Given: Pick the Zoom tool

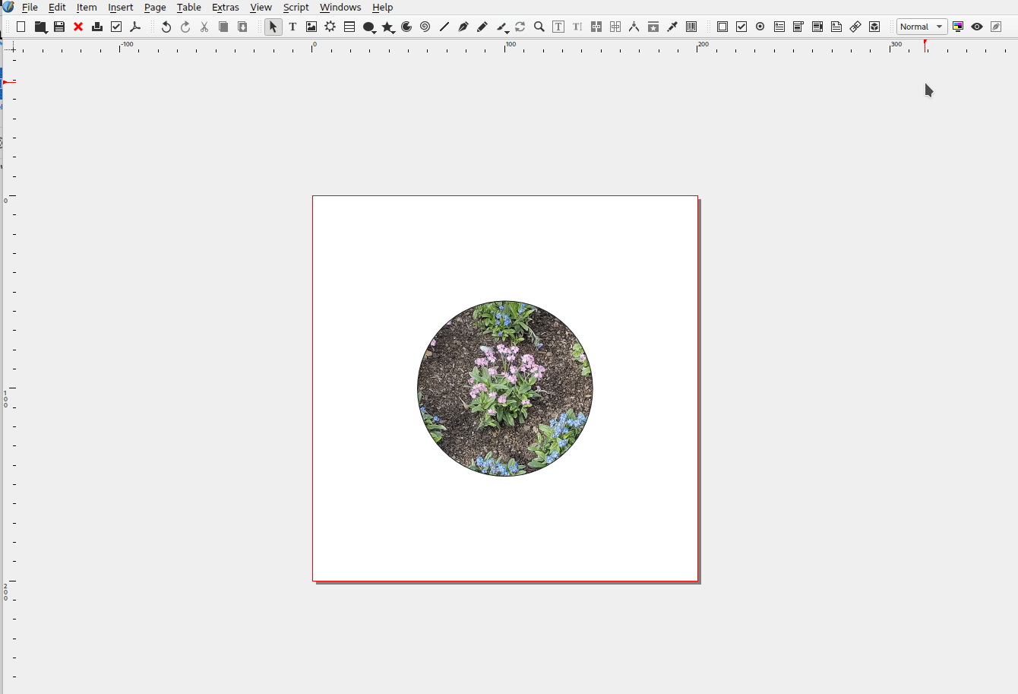Looking at the screenshot, I should coord(539,26).
